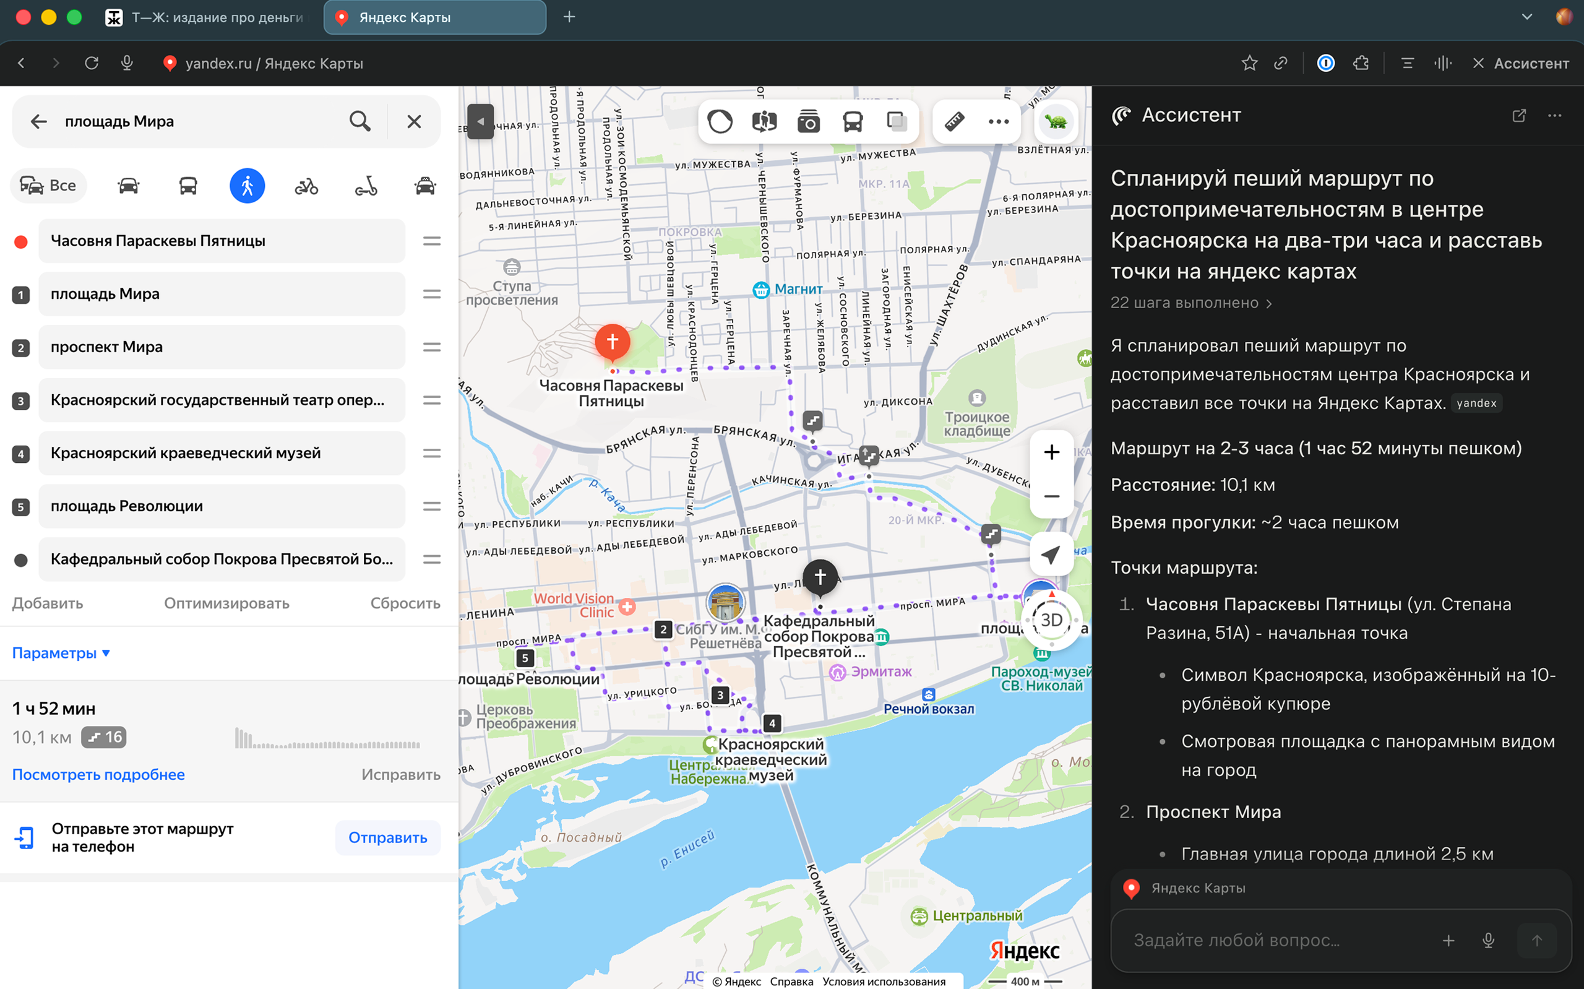Click the my location arrow button
Viewport: 1584px width, 989px height.
click(x=1051, y=555)
